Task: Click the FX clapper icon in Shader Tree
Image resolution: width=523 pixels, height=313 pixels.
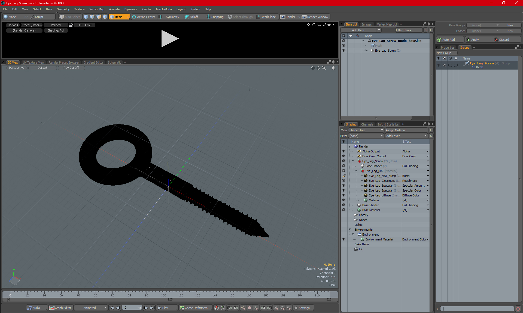Action: [x=356, y=249]
